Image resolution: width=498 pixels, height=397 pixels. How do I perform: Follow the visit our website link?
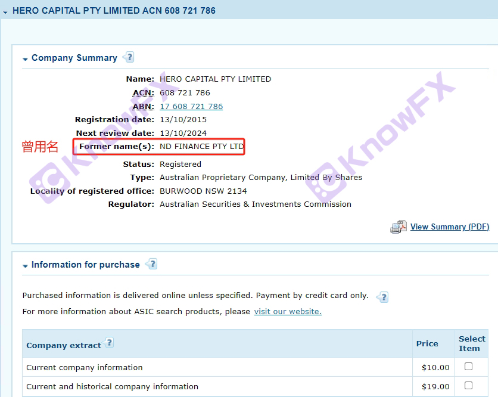point(288,312)
